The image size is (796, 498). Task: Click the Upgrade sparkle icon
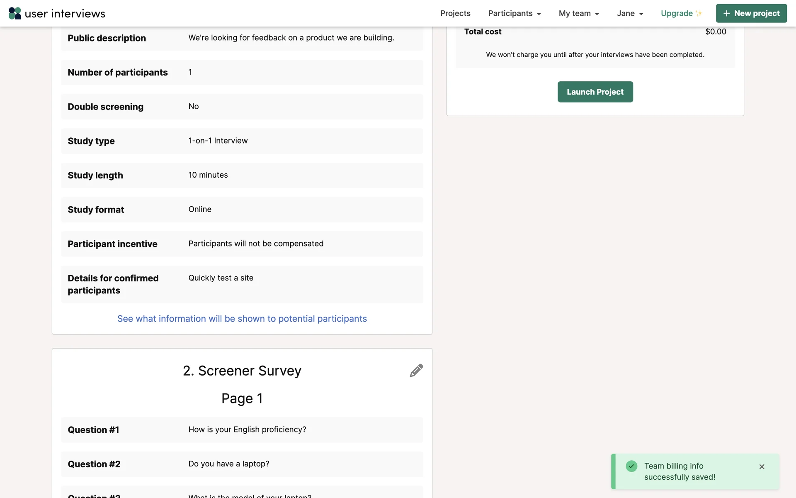[x=699, y=13]
